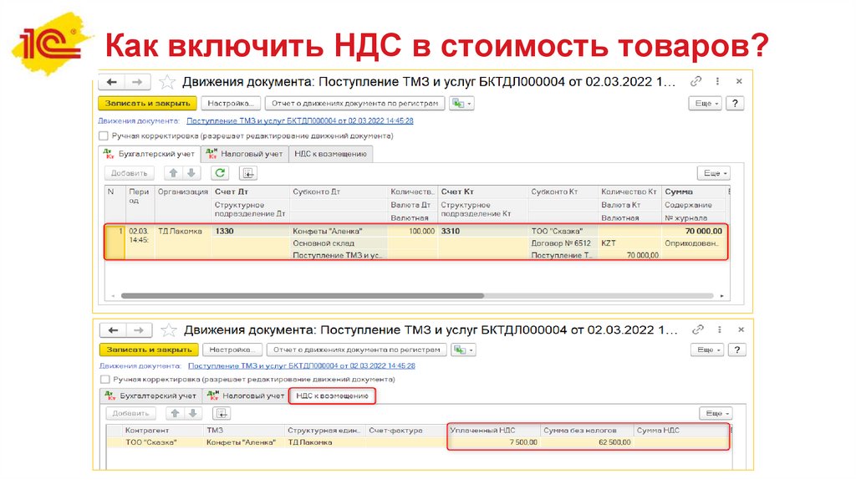Refresh movements with green circular arrow
The height and width of the screenshot is (480, 856).
click(220, 173)
